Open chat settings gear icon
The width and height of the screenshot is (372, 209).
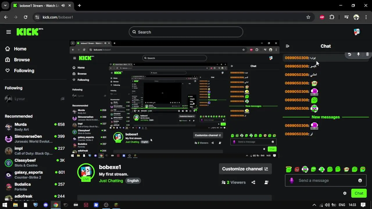click(x=345, y=193)
